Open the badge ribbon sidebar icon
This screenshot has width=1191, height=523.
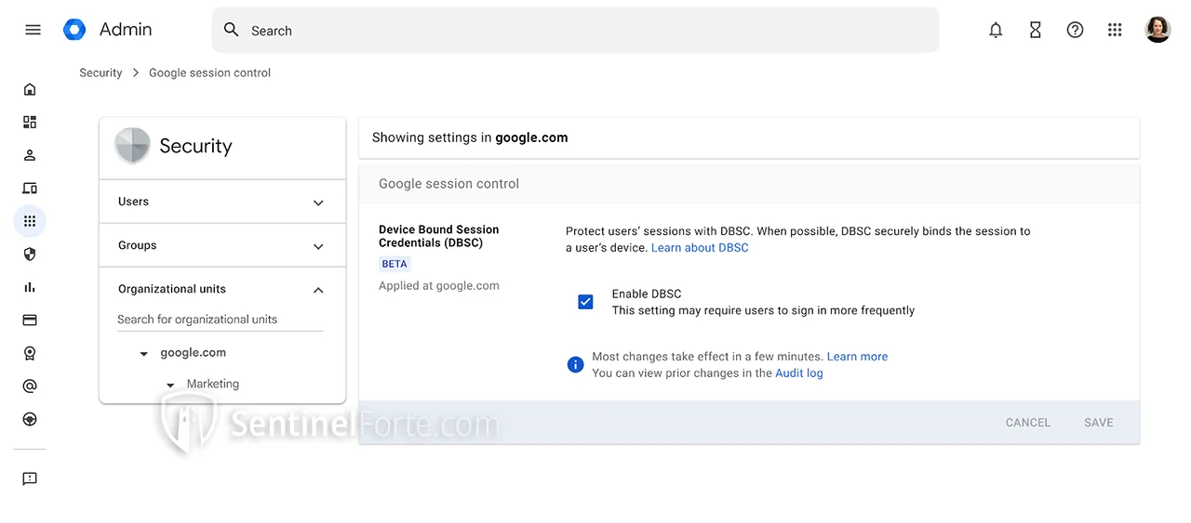click(30, 353)
